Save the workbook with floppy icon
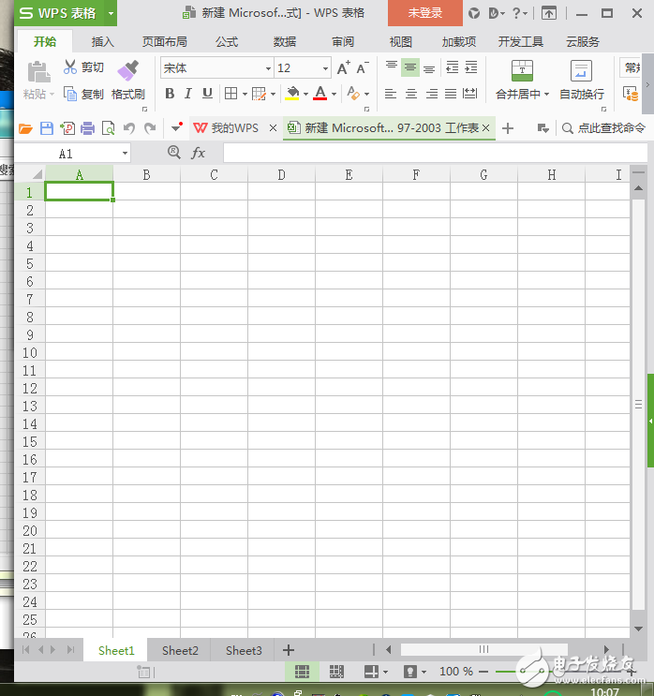 [x=47, y=128]
